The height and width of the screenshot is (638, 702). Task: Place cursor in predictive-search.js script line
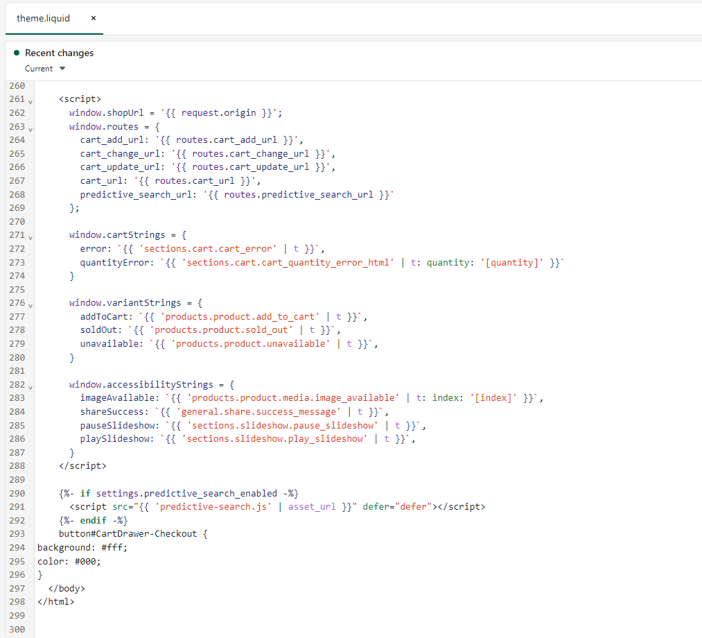click(277, 507)
